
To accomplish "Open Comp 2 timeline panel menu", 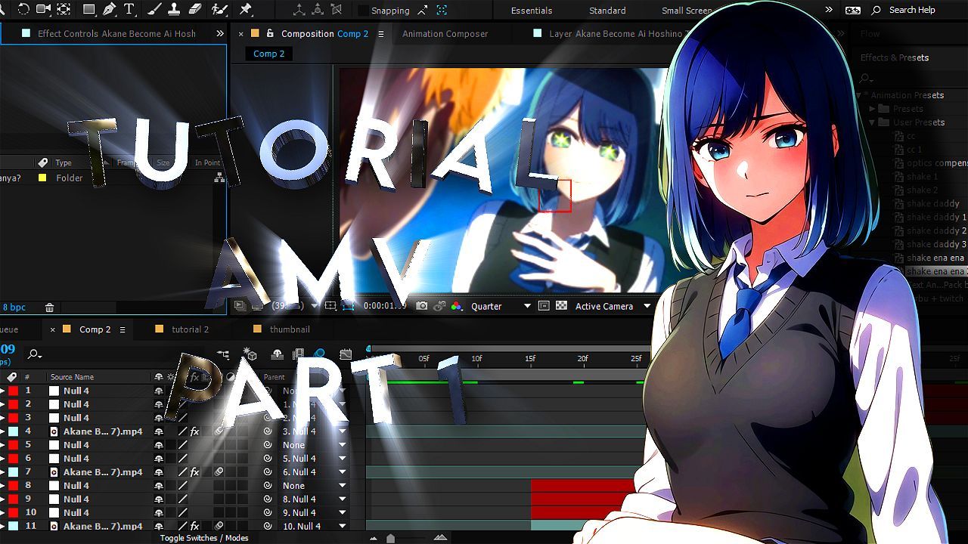I will click(x=123, y=329).
